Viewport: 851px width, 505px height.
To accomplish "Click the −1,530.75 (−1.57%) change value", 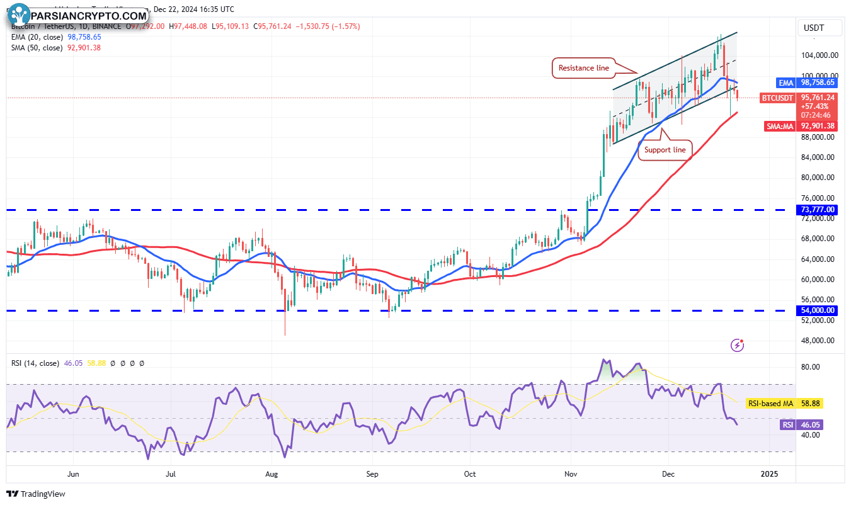I will (x=327, y=26).
